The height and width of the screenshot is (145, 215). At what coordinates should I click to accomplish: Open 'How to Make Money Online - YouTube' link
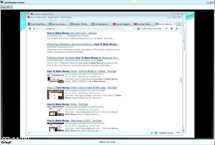[67, 104]
